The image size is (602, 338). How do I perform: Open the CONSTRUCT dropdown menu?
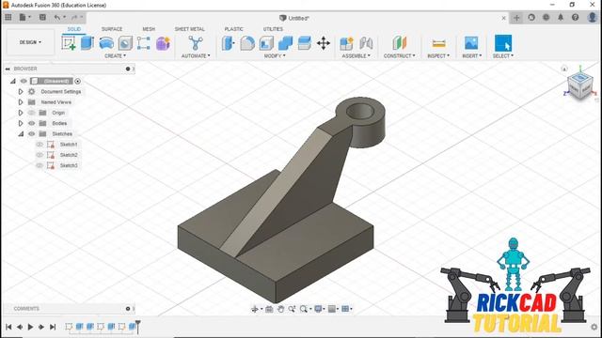click(x=399, y=56)
